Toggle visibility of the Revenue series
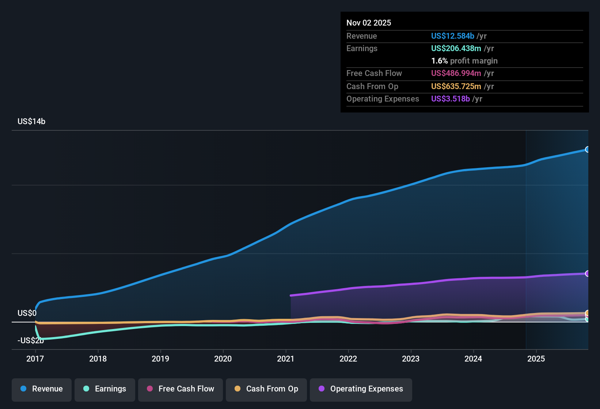 click(x=41, y=389)
